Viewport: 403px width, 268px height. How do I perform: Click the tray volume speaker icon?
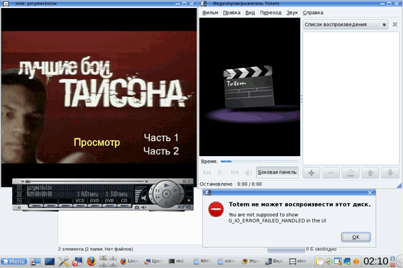pyautogui.click(x=328, y=261)
